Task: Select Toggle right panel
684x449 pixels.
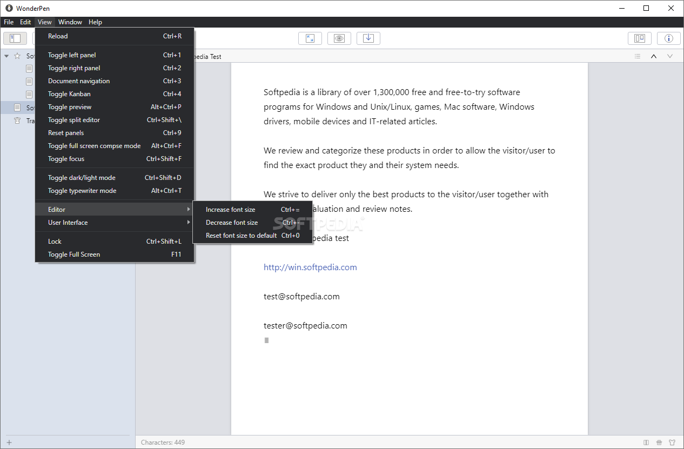Action: 115,68
